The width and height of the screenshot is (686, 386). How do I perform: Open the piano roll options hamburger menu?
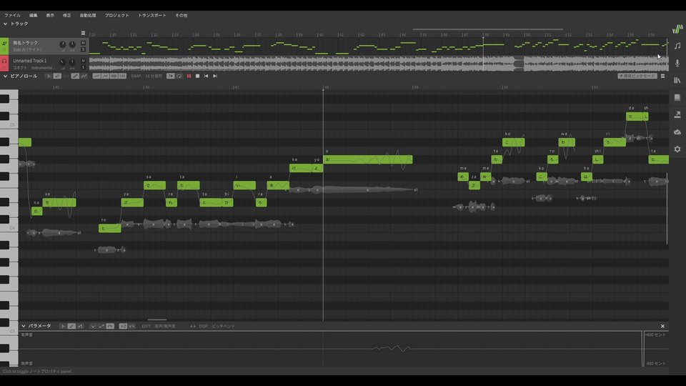tap(663, 76)
